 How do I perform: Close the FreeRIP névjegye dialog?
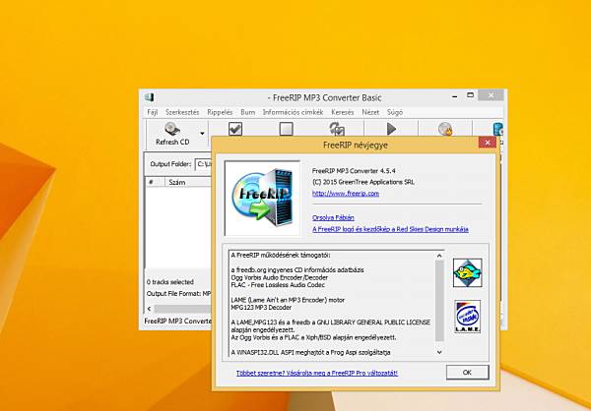(x=488, y=143)
